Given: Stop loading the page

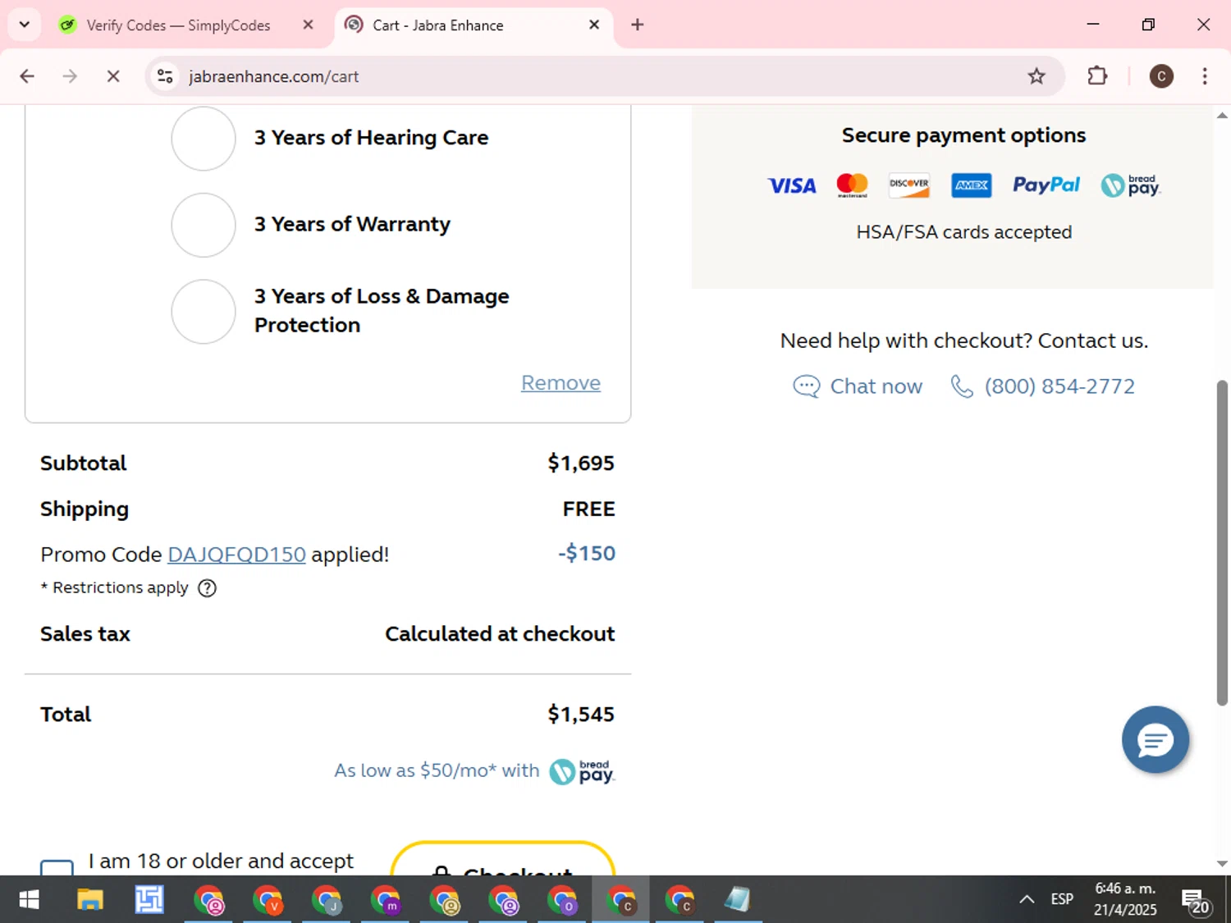Looking at the screenshot, I should tap(113, 76).
